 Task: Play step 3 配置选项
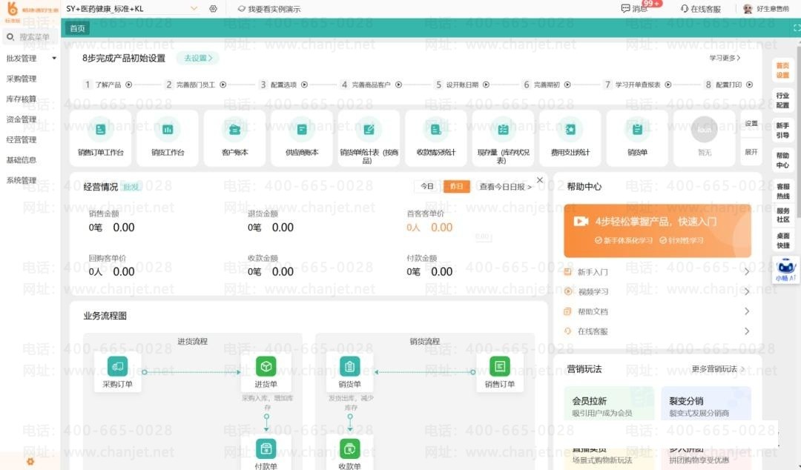tap(305, 85)
